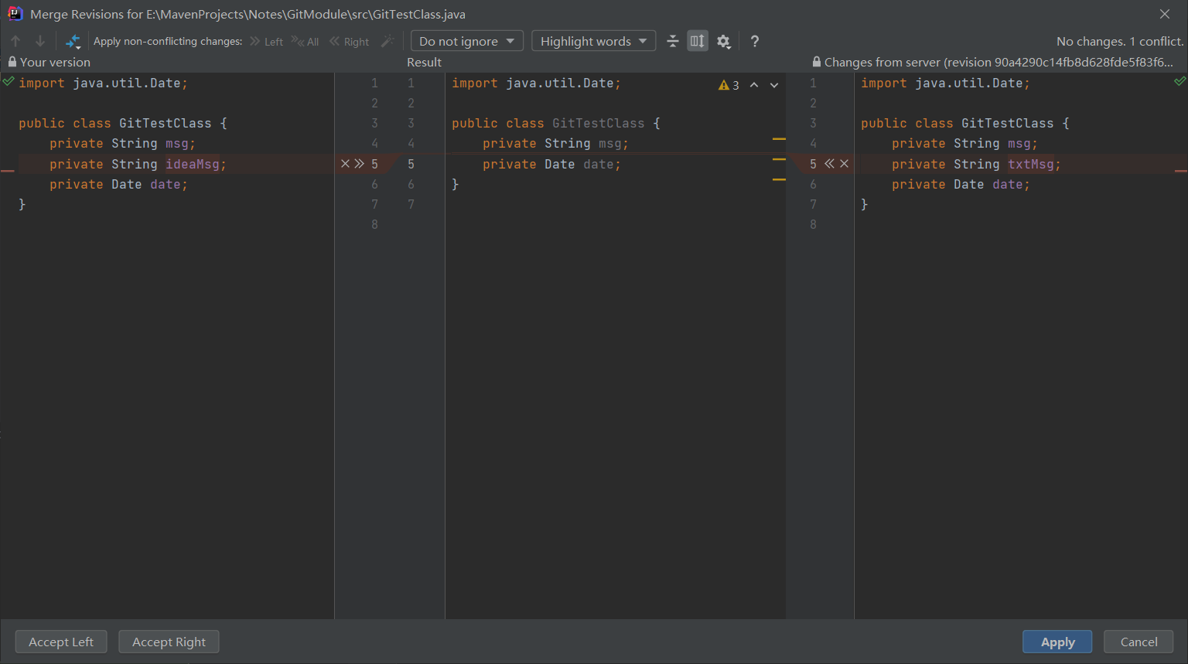Click red conflict marker on right scrollbar

1181,170
